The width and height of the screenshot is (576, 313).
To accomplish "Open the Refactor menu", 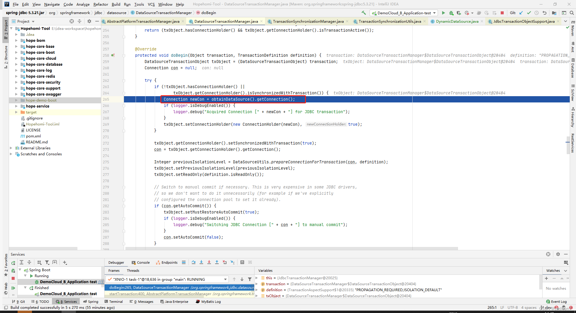I will coord(101,4).
